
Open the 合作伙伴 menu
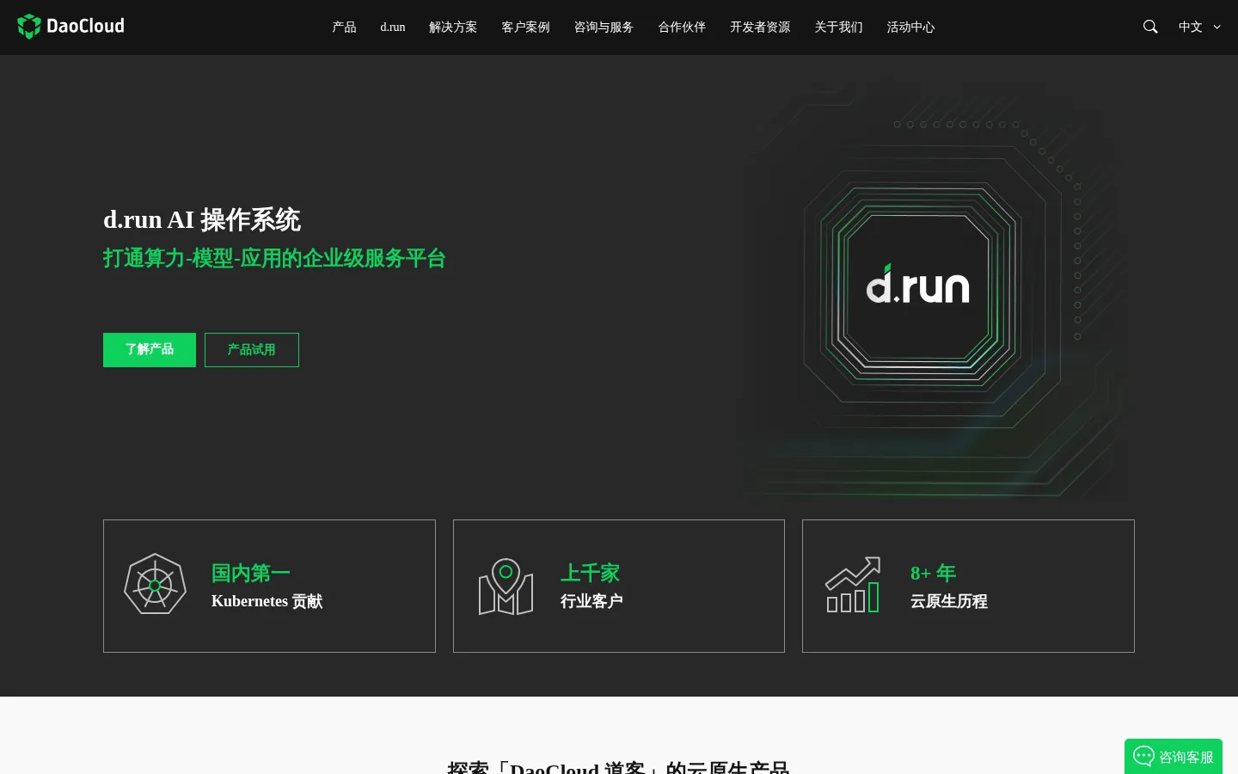click(682, 27)
